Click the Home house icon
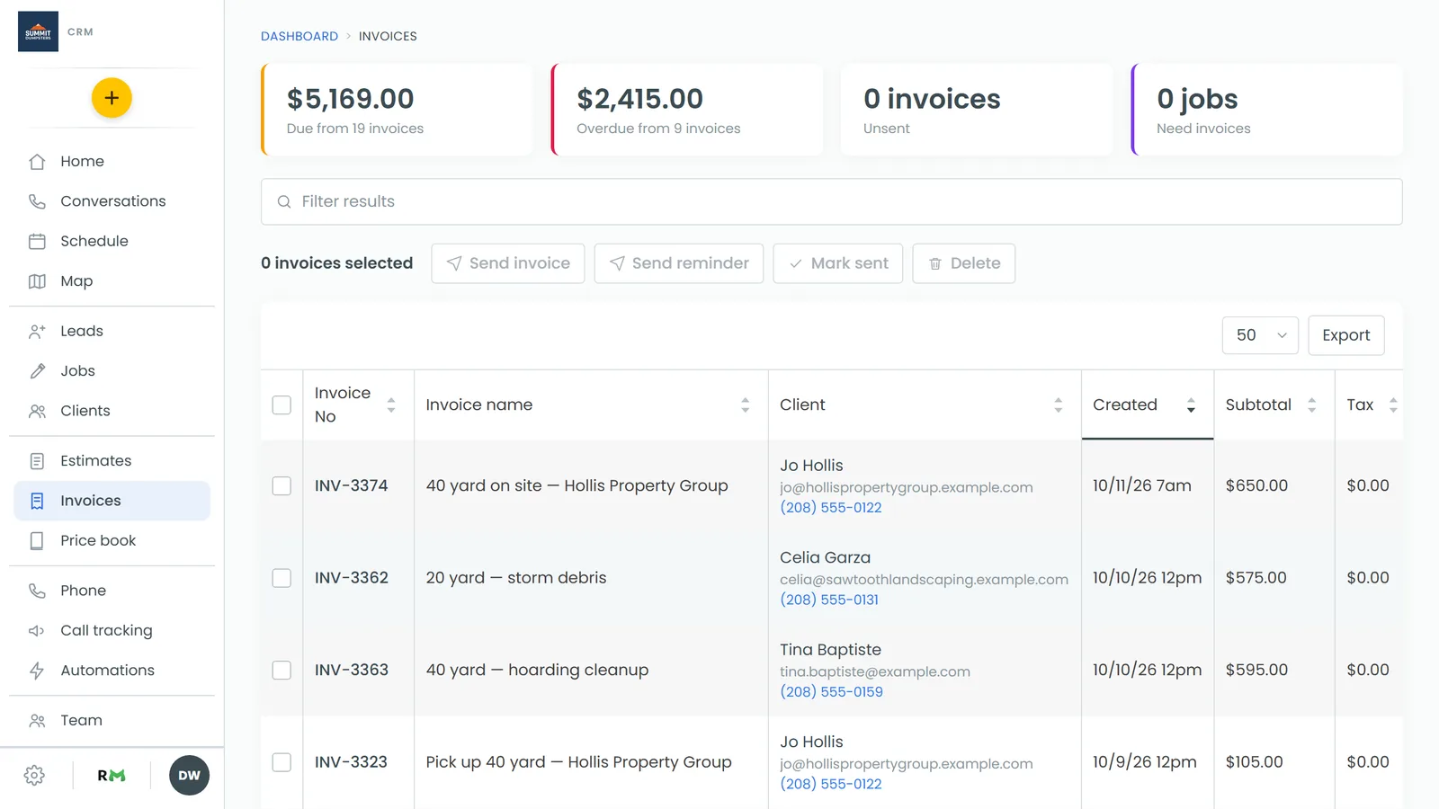 click(37, 162)
